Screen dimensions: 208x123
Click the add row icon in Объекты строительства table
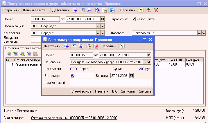[x=9, y=53]
